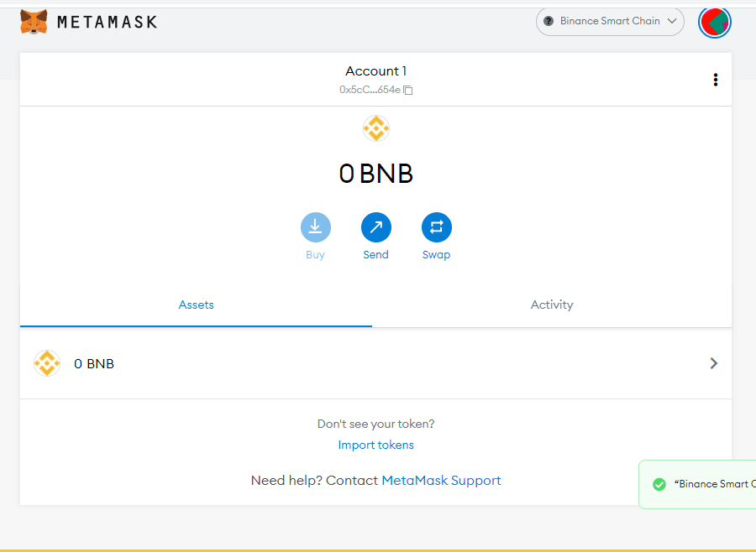Switch to the Activity tab
The image size is (756, 552).
(x=552, y=305)
